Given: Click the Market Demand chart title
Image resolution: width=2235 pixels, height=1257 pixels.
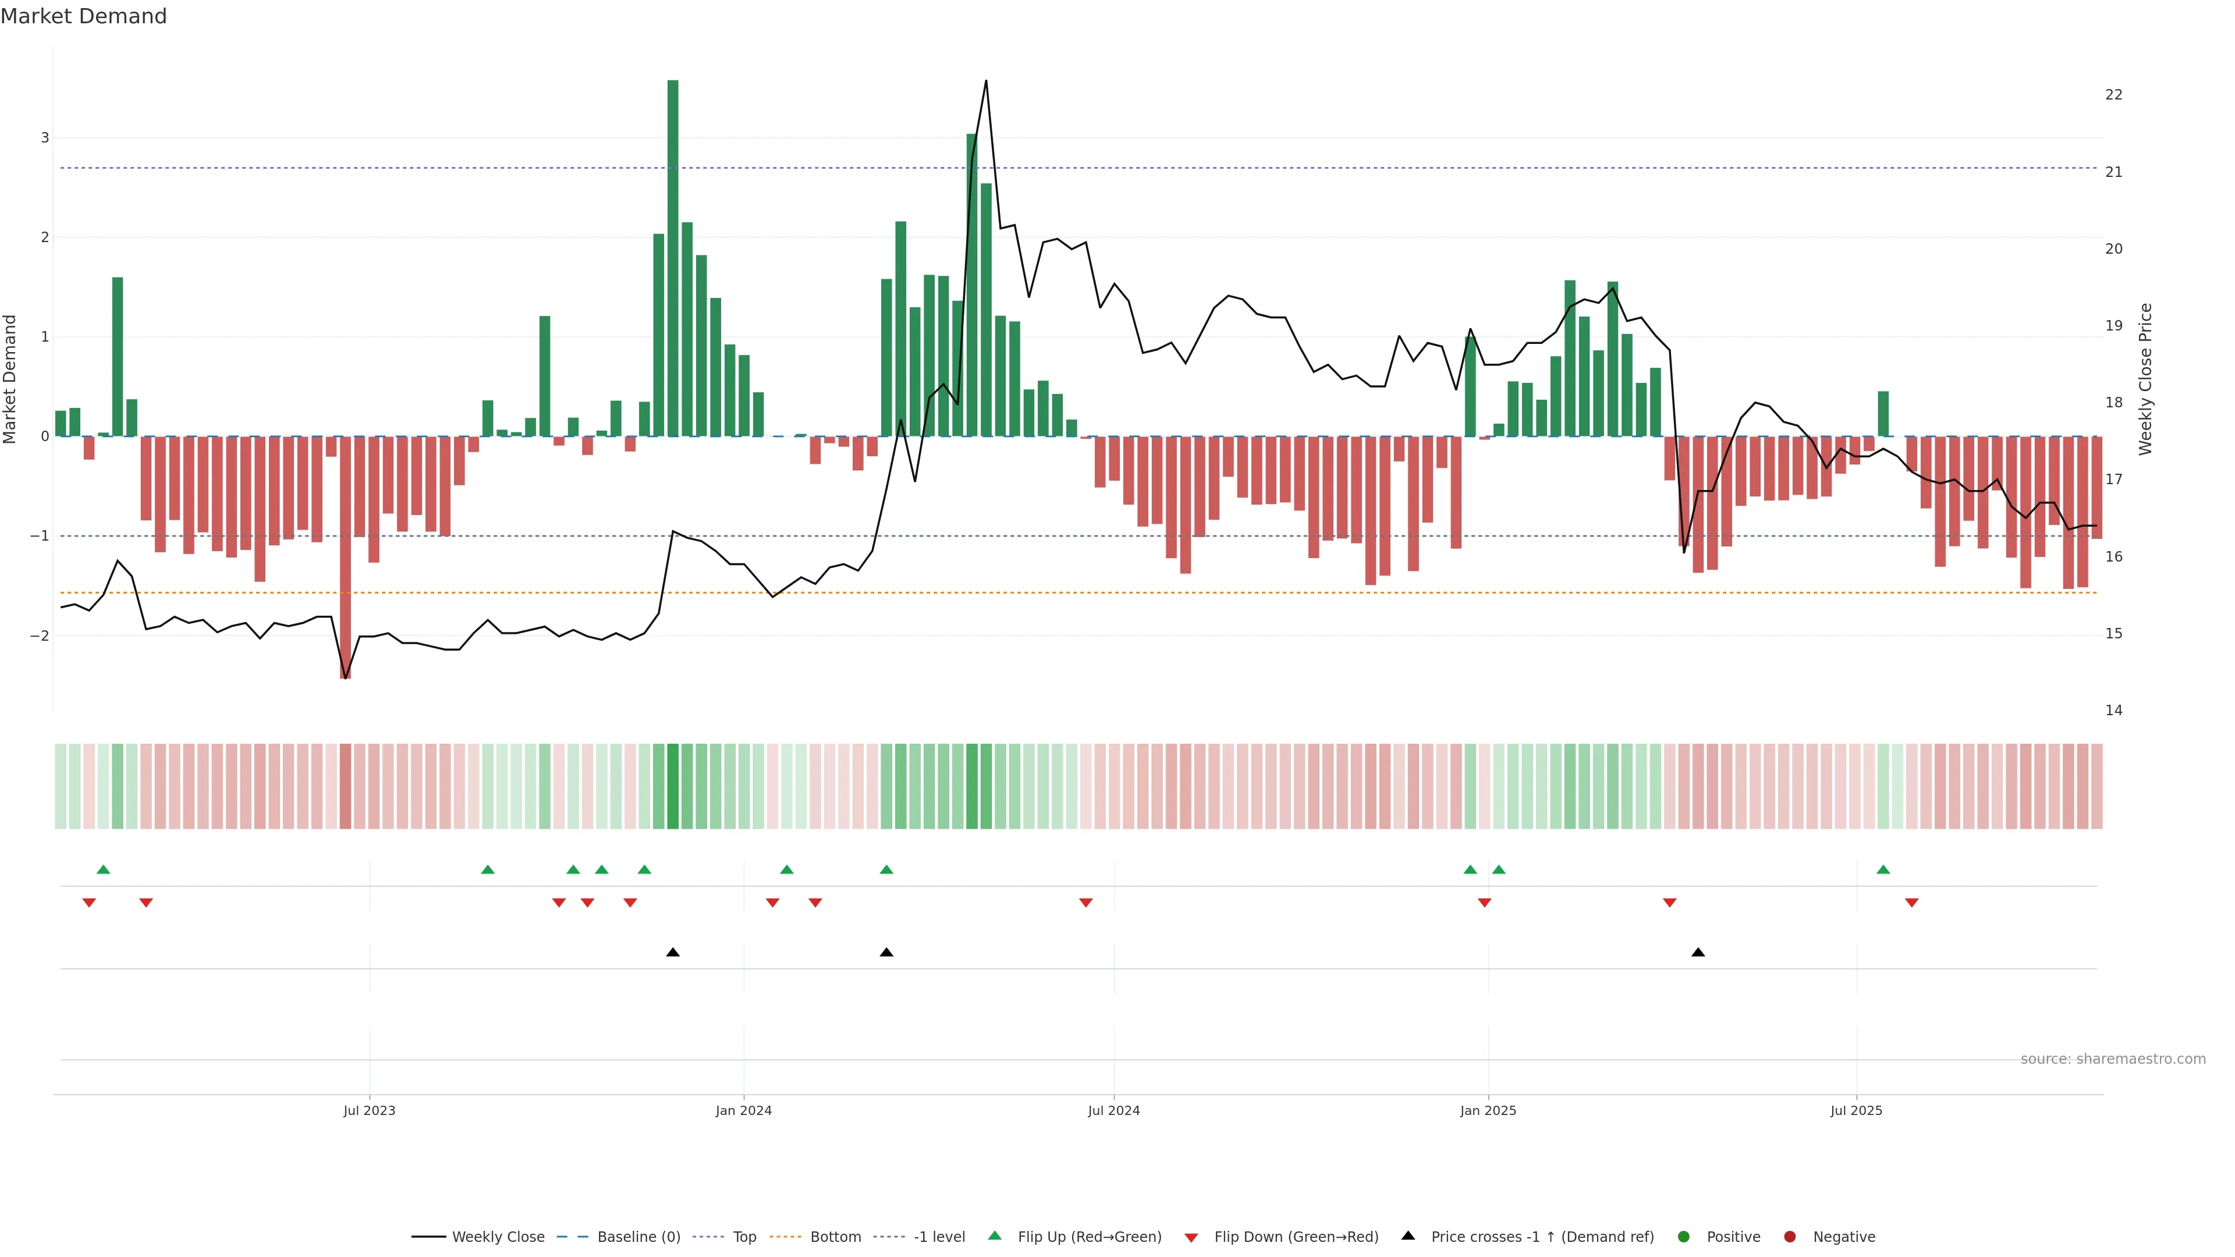Looking at the screenshot, I should [x=83, y=16].
